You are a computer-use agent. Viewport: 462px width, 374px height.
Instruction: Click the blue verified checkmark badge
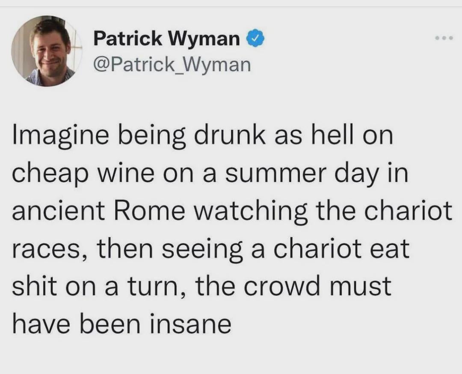click(x=256, y=38)
